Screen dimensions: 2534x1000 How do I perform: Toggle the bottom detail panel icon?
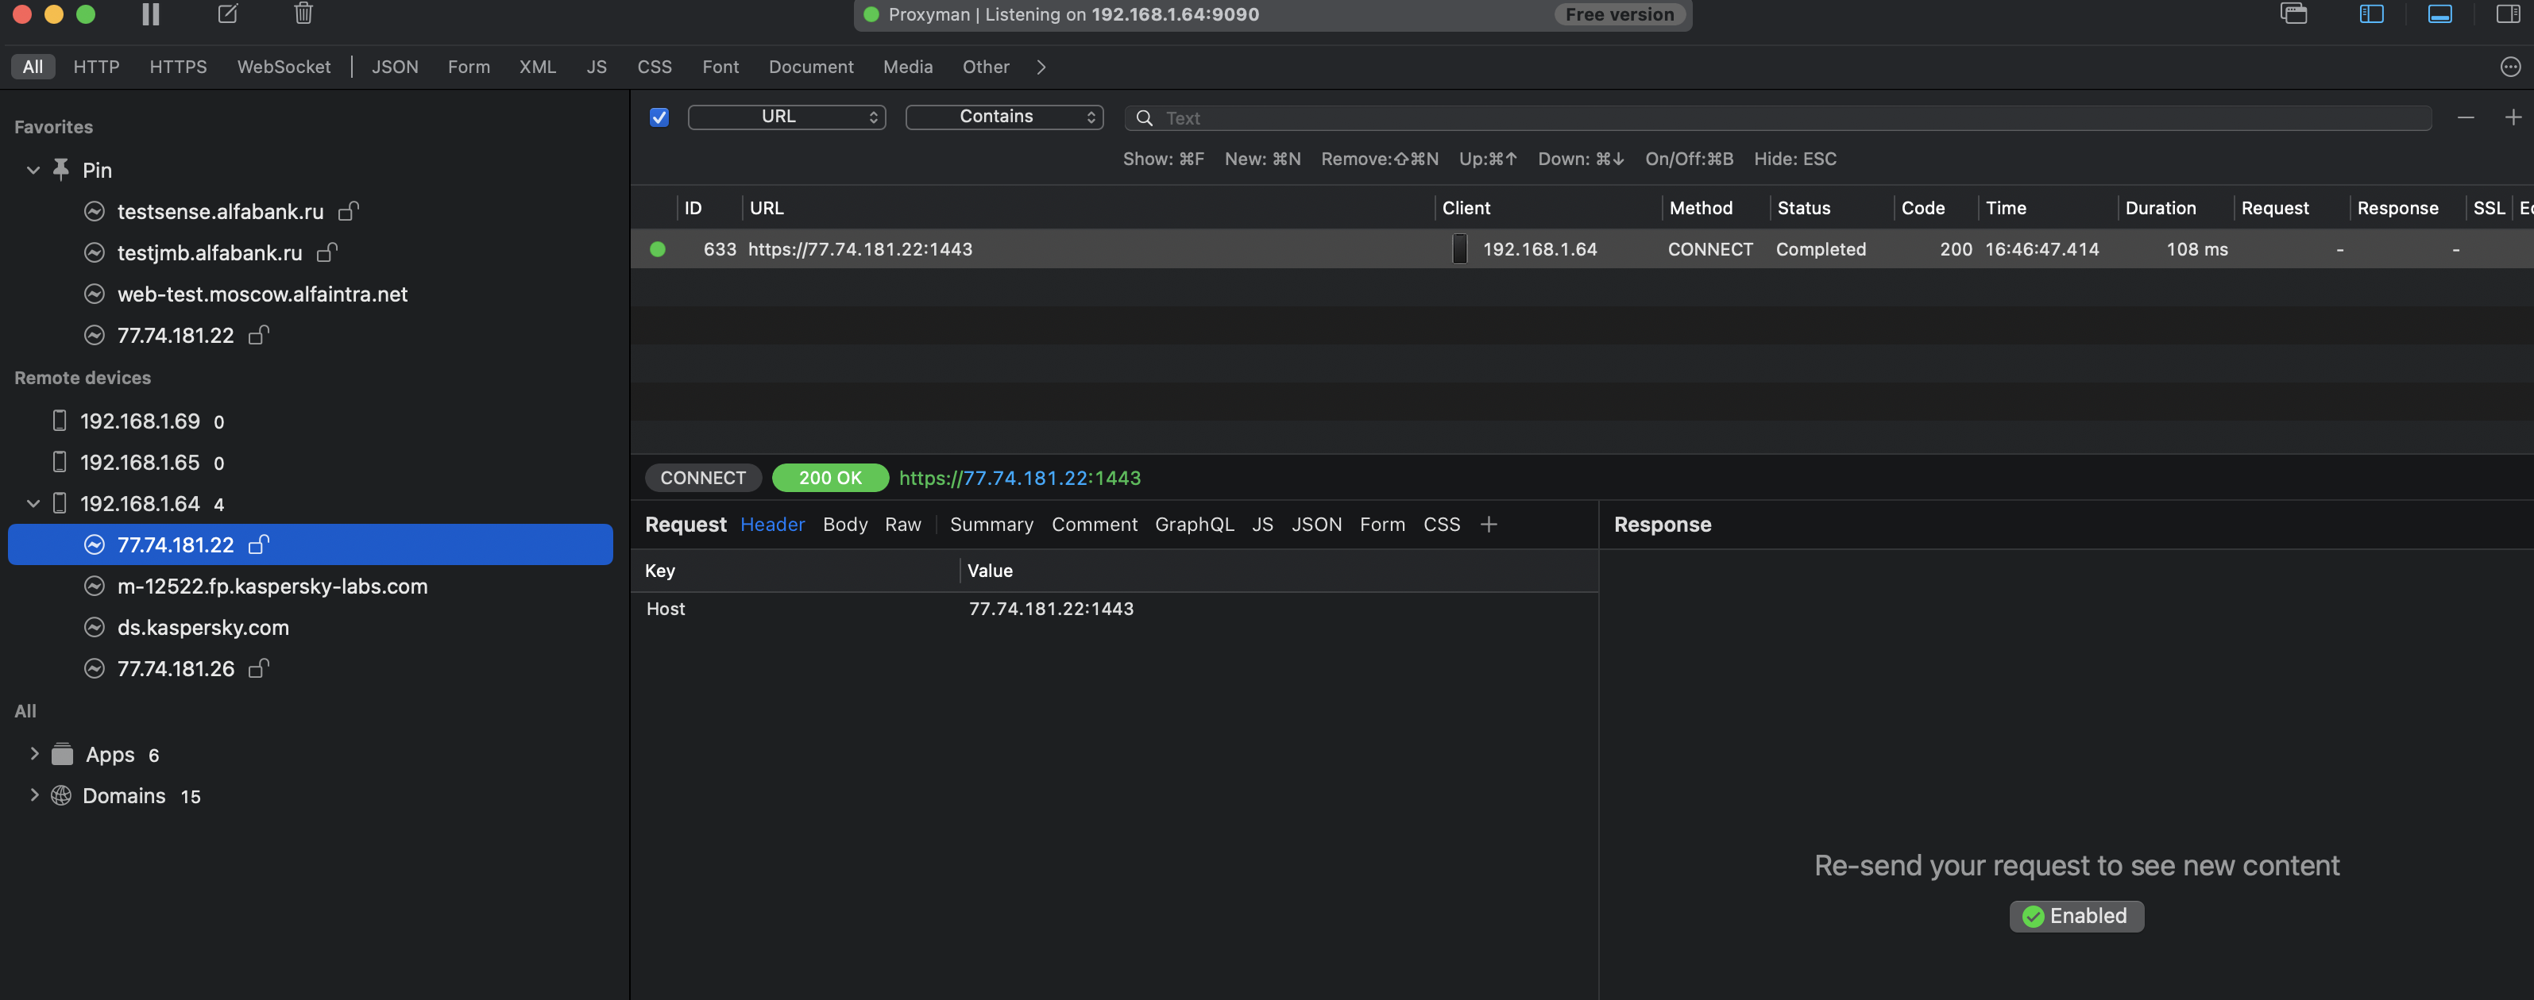click(x=2440, y=13)
